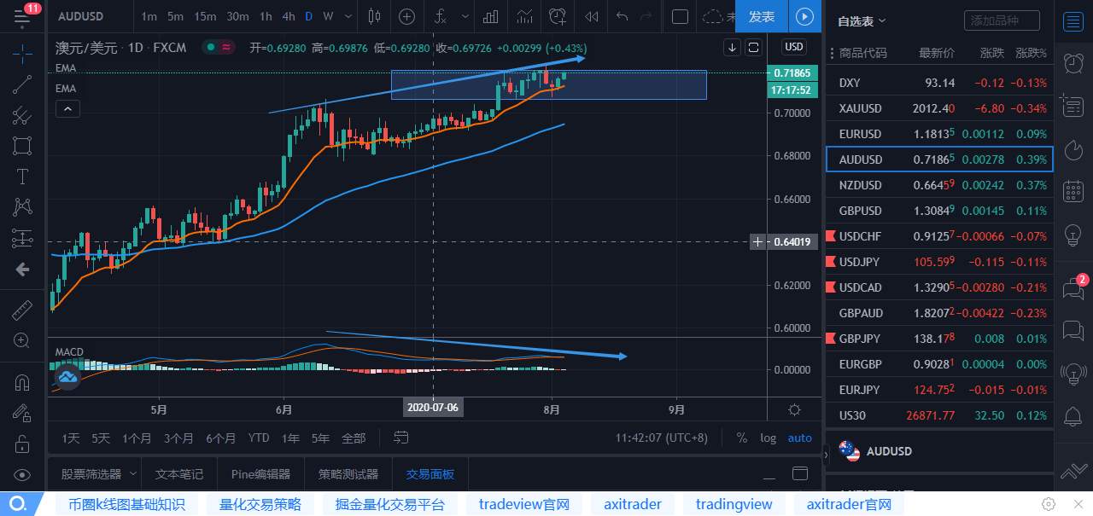This screenshot has height=516, width=1093.
Task: Select GBPJPY row in watchlist
Action: click(939, 339)
